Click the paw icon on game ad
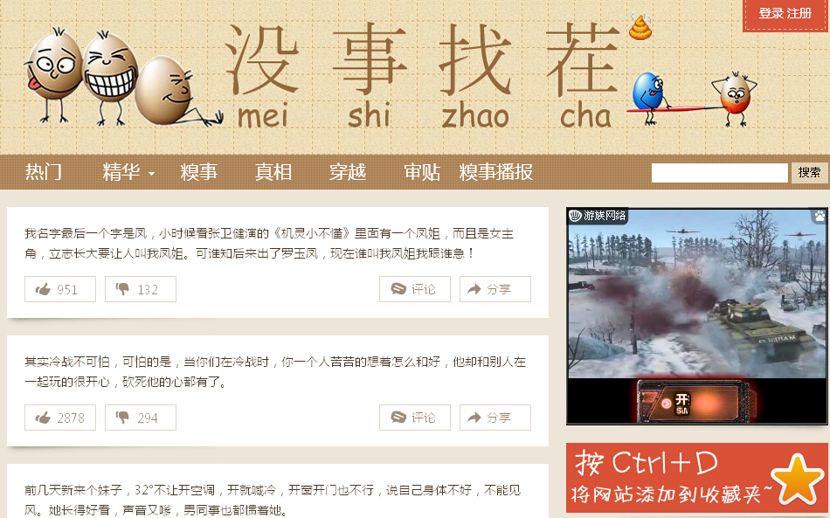The width and height of the screenshot is (830, 518). pyautogui.click(x=820, y=216)
